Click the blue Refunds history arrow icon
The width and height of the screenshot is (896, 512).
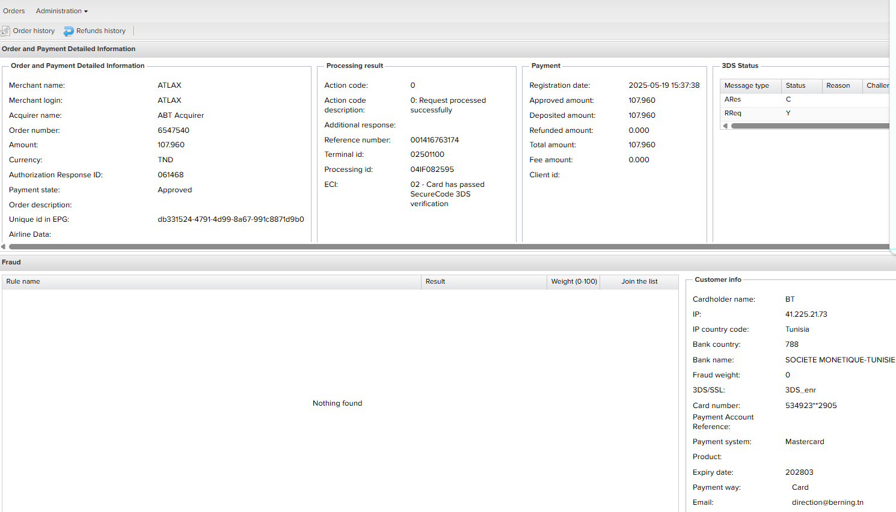pyautogui.click(x=69, y=31)
